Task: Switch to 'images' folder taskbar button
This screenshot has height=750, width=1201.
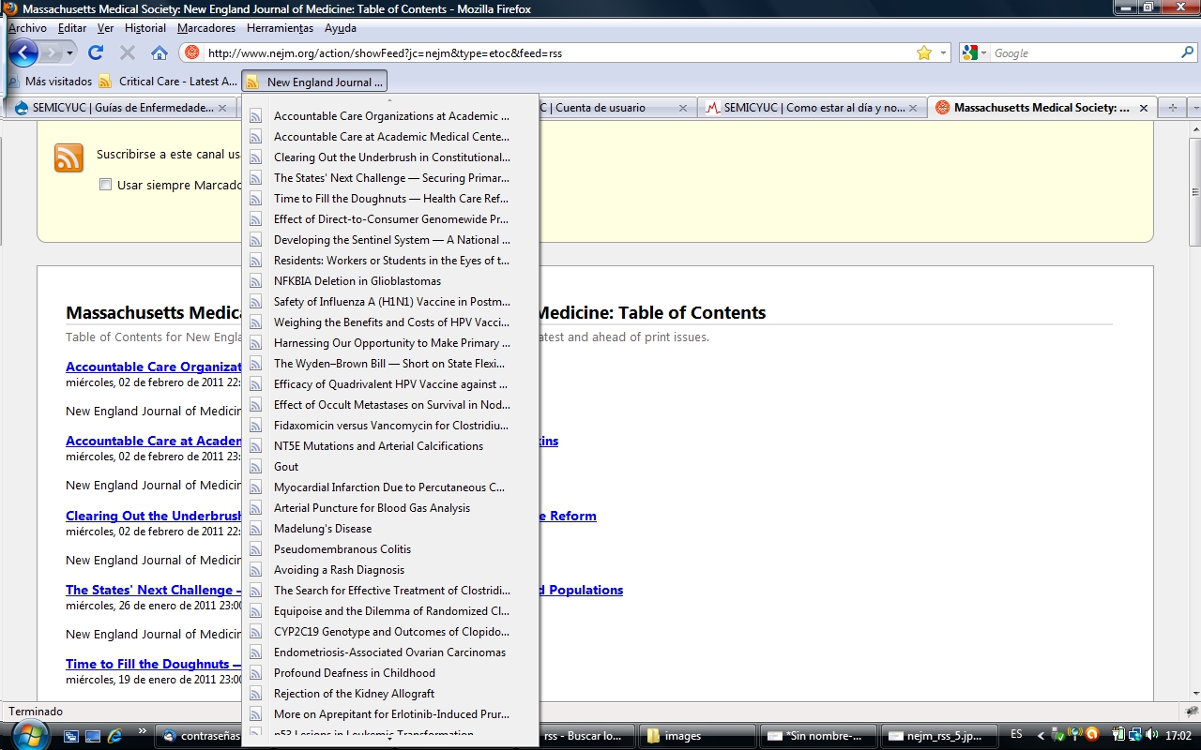Action: 696,736
